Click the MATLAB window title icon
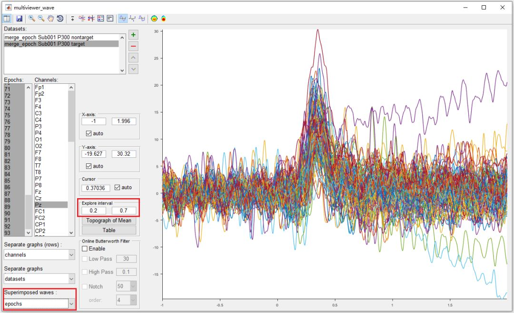The image size is (514, 313). click(x=8, y=7)
